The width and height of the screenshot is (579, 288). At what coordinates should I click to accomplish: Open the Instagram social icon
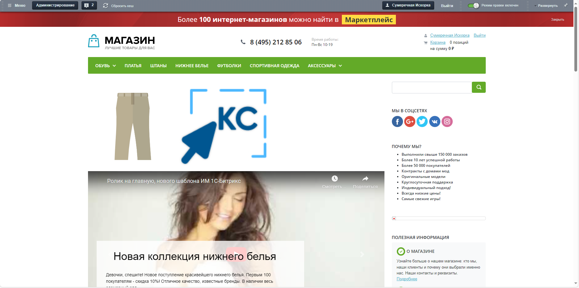point(447,121)
